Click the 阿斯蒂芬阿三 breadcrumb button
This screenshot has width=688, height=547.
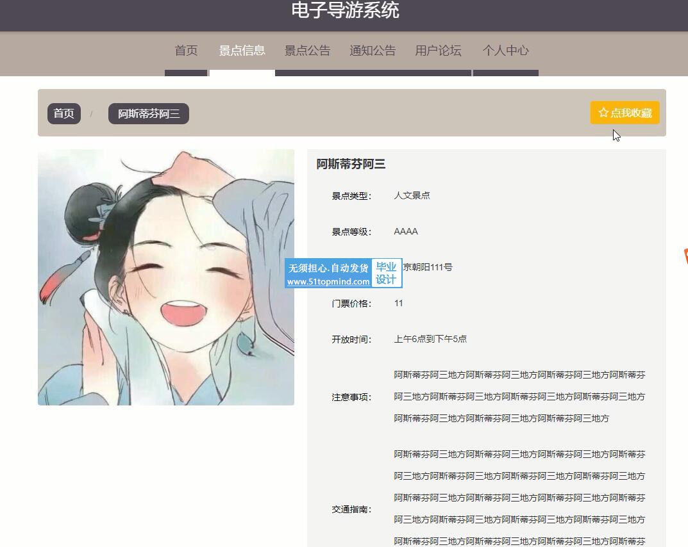coord(149,113)
